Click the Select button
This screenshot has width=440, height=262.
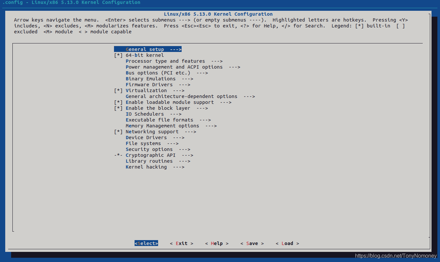(x=146, y=243)
